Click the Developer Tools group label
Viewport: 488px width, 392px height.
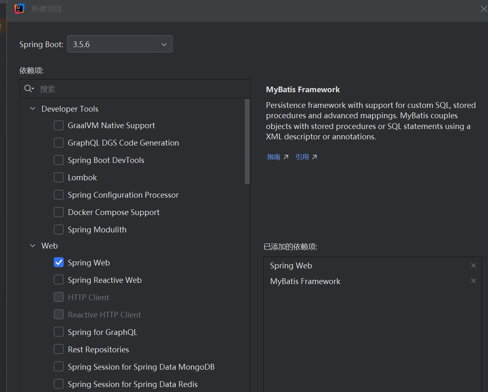coord(70,109)
